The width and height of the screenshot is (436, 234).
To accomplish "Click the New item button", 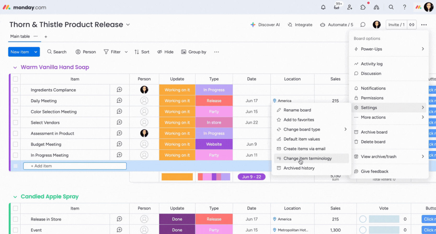I will click(20, 52).
